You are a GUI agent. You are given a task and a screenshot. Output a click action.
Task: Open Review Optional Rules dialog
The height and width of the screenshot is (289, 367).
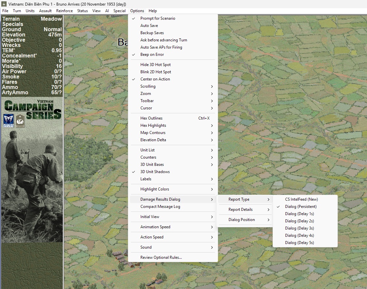[161, 257]
